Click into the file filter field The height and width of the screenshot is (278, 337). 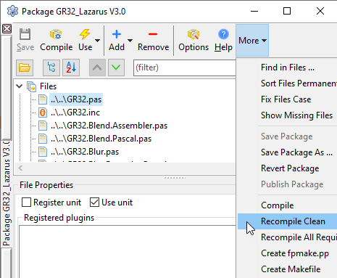(185, 68)
